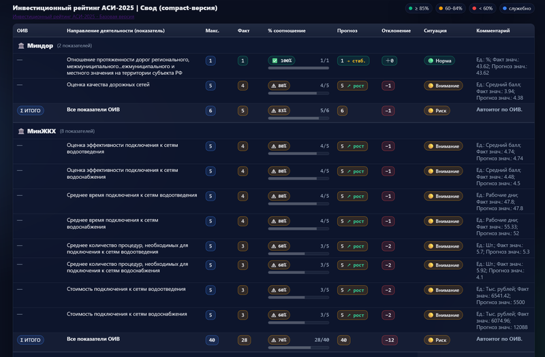Select the blue 'служебно' legend pill
This screenshot has height=357, width=545.
517,8
